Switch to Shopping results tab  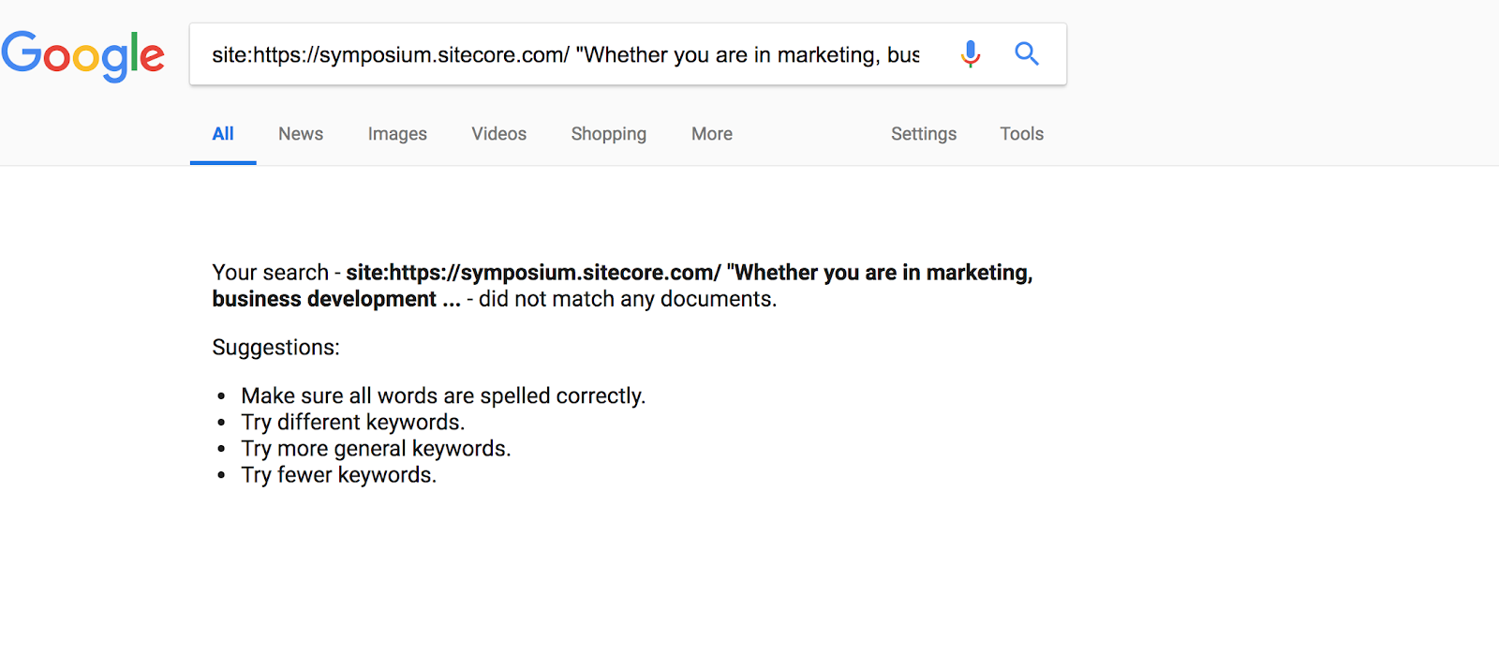pos(608,134)
